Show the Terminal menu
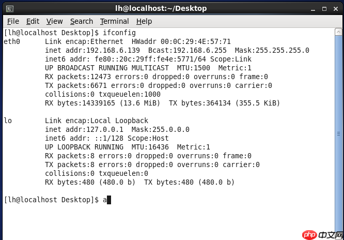Image resolution: width=344 pixels, height=240 pixels. point(114,21)
